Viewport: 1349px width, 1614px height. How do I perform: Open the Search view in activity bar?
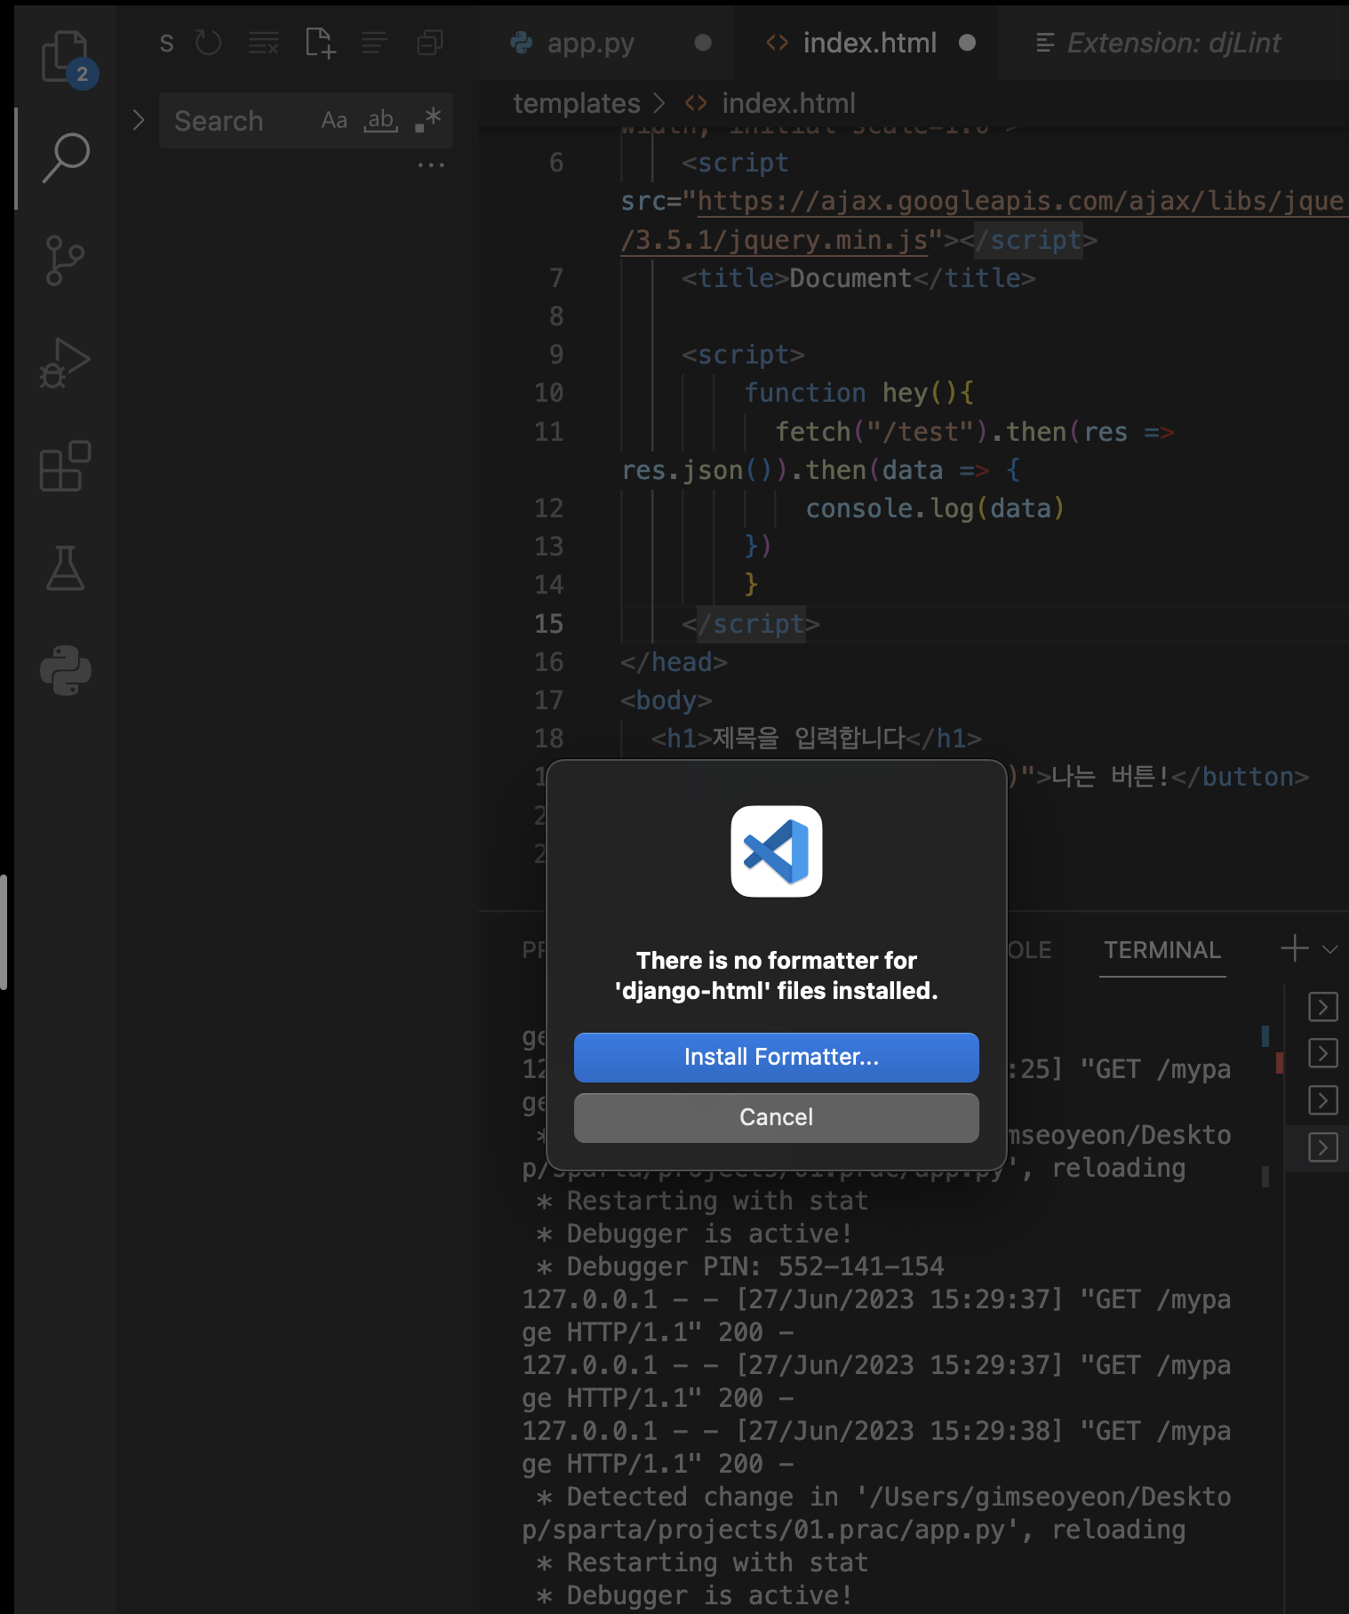point(66,158)
